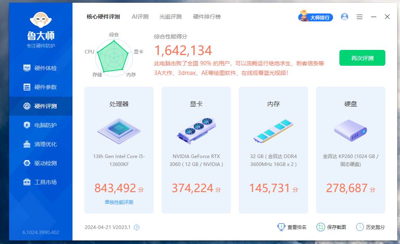Image resolution: width=400 pixels, height=244 pixels.
Task: Go to 清理优化 in the sidebar
Action: (x=41, y=144)
